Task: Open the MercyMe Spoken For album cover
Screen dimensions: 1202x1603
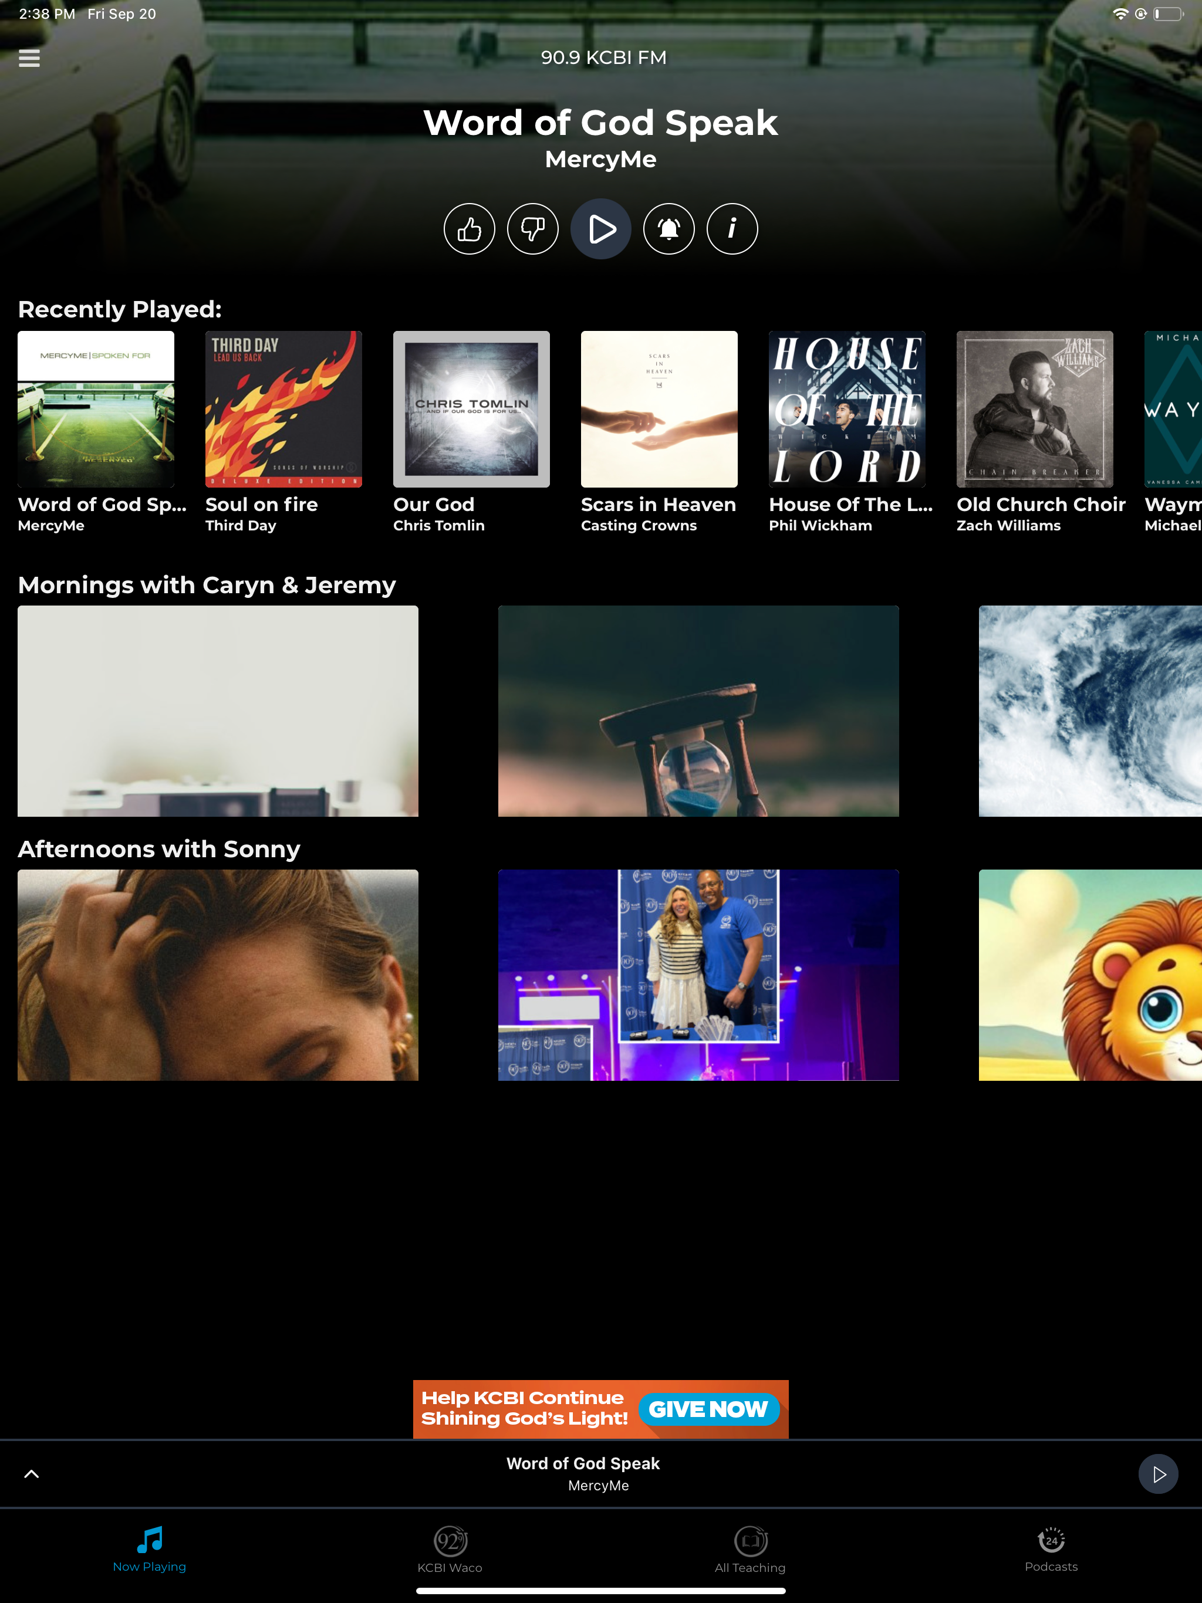Action: pos(96,410)
